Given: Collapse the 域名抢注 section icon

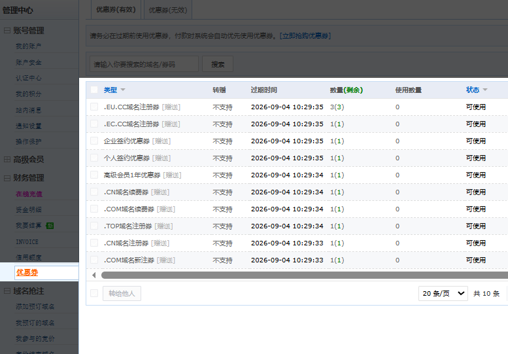Looking at the screenshot, I should [x=7, y=291].
